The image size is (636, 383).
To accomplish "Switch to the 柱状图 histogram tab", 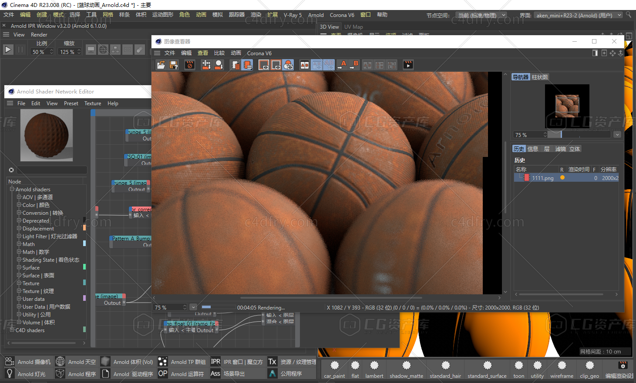I will [540, 77].
